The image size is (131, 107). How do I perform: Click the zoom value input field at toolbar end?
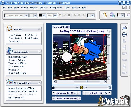point(128,15)
